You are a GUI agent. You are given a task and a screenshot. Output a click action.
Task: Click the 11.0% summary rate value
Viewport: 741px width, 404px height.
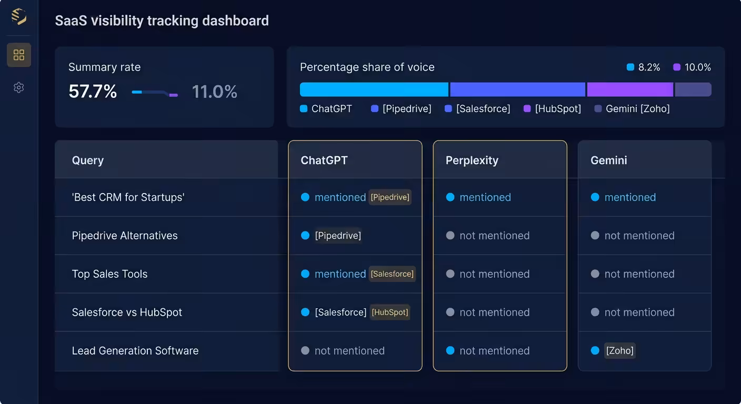click(215, 92)
